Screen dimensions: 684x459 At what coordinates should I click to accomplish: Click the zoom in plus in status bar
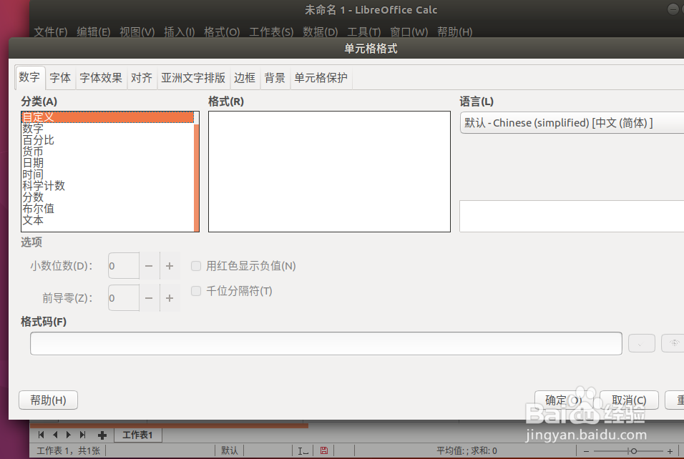coord(670,451)
